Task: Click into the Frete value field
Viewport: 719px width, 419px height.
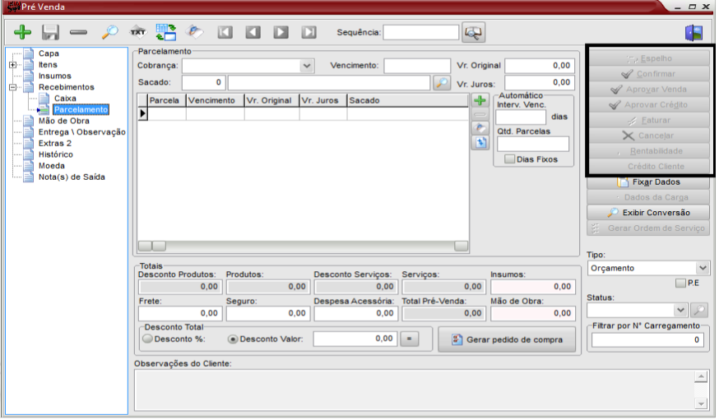Action: click(180, 313)
